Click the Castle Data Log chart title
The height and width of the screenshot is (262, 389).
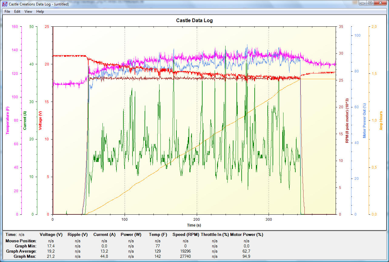click(x=194, y=21)
